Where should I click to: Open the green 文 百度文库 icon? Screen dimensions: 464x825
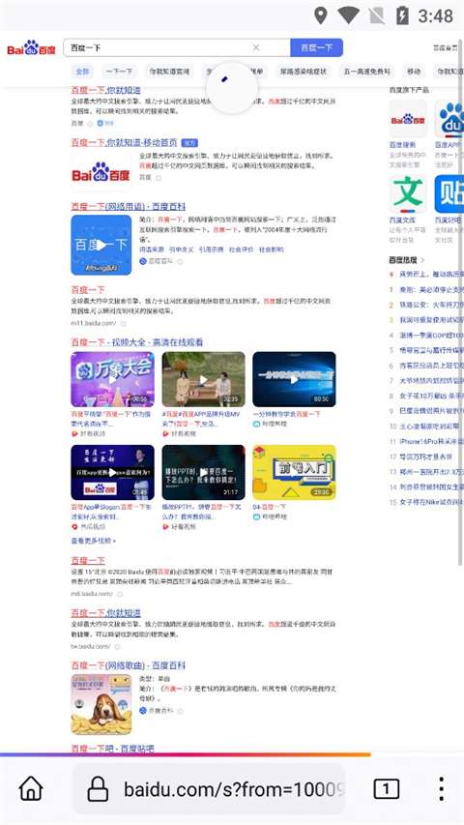point(408,193)
